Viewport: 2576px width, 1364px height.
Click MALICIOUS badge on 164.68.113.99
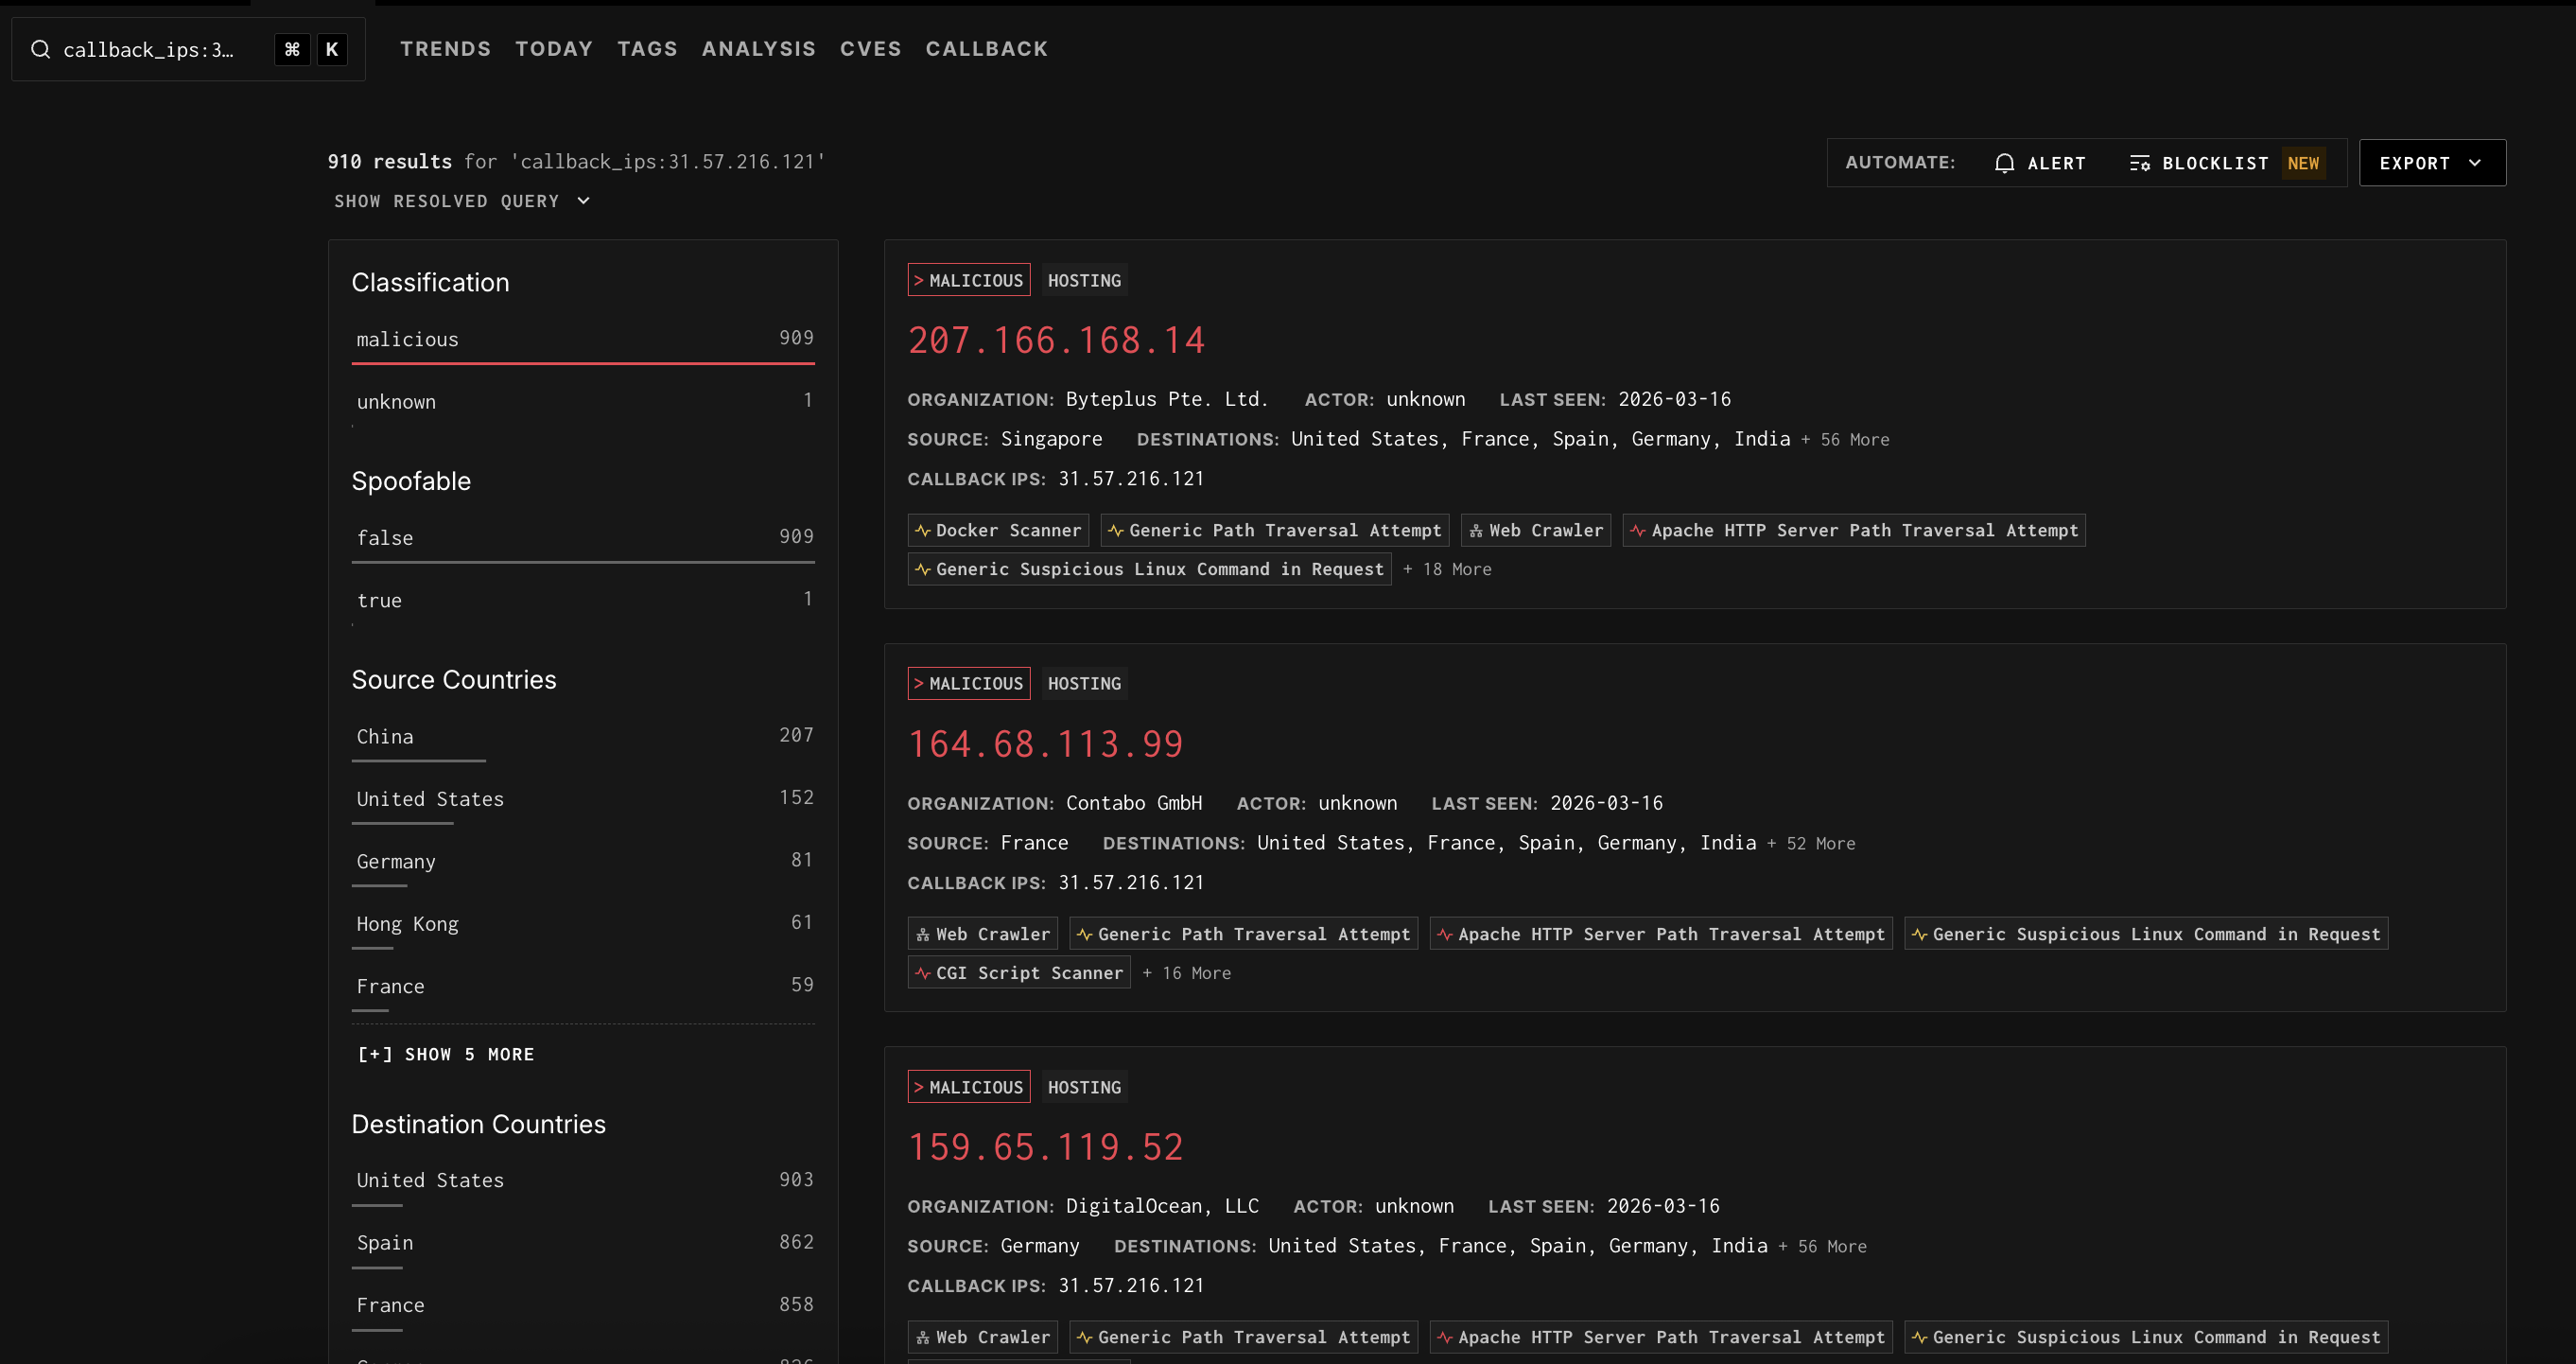pos(968,683)
